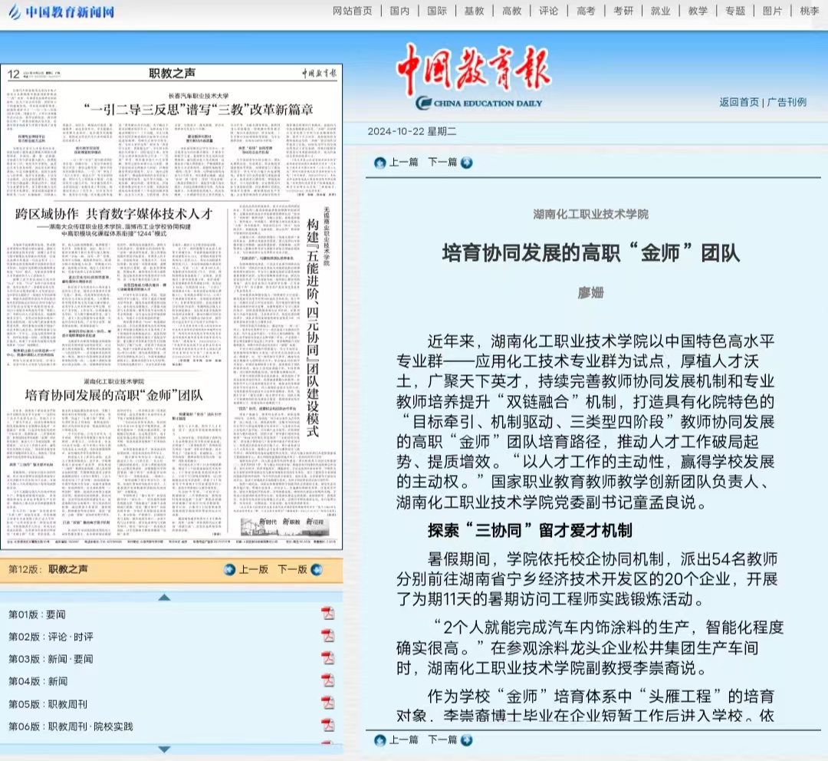Click the author name 廖姗
828x761 pixels.
coord(591,293)
